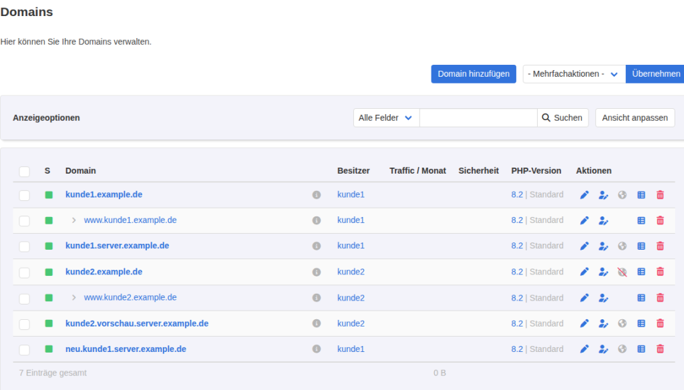The image size is (684, 390).
Task: Delete kunde1.server.example.de with the trash icon
Action: [x=660, y=246]
